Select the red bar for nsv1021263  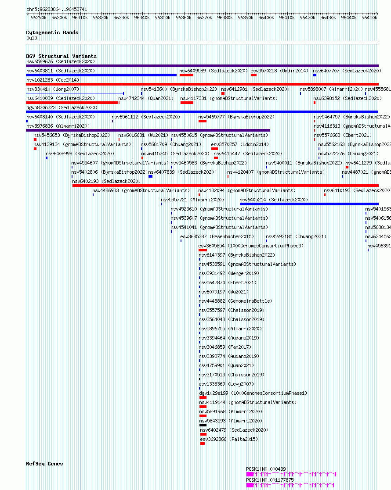pyautogui.click(x=202, y=84)
